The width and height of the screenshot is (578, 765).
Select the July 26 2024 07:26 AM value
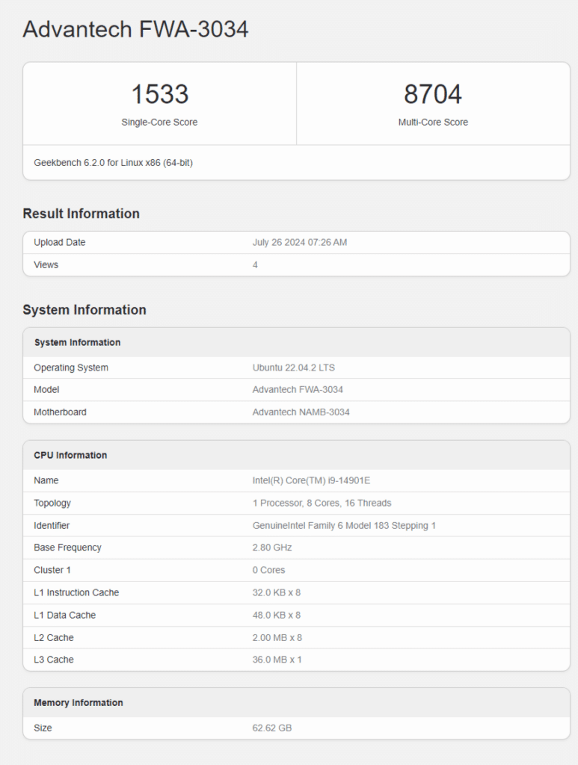tap(300, 242)
